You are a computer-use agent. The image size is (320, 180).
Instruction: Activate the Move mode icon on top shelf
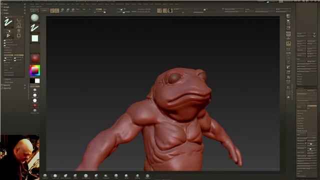point(62,10)
